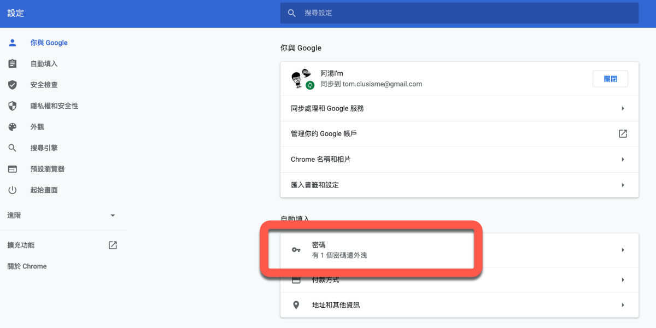Open the 匯入書籤和設定 row arrow
Screen dimensions: 656x328
[623, 185]
